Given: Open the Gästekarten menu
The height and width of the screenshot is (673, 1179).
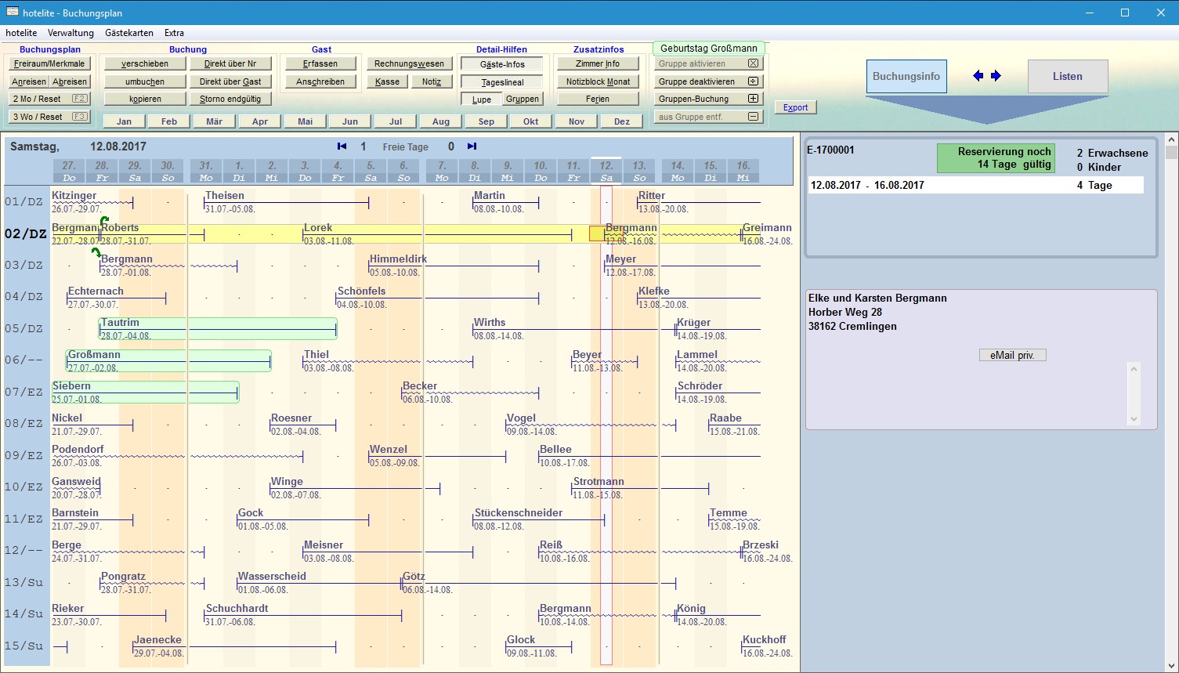Looking at the screenshot, I should (x=129, y=33).
